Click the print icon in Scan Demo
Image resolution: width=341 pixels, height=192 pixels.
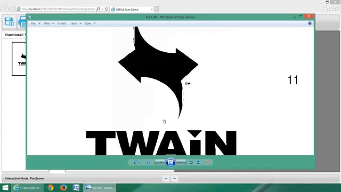[22, 22]
